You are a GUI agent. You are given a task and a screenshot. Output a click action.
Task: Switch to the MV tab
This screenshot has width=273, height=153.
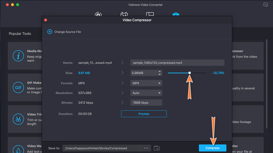[124, 15]
